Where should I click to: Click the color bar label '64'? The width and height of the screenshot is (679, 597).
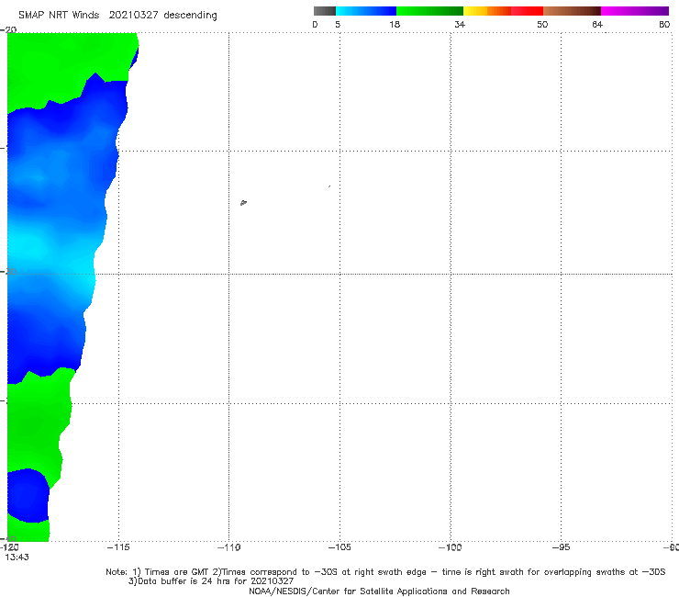[x=597, y=25]
